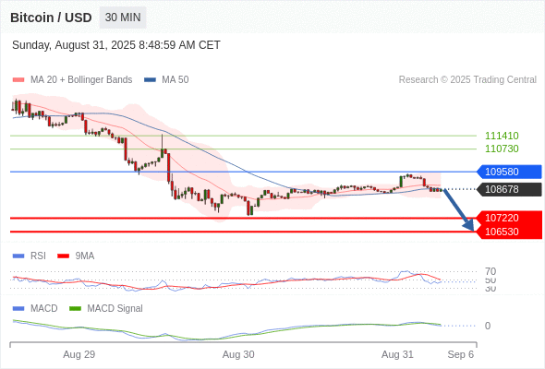Viewport: 545px width, 369px height.
Task: Toggle the MACD legend entry
Action: [x=35, y=308]
